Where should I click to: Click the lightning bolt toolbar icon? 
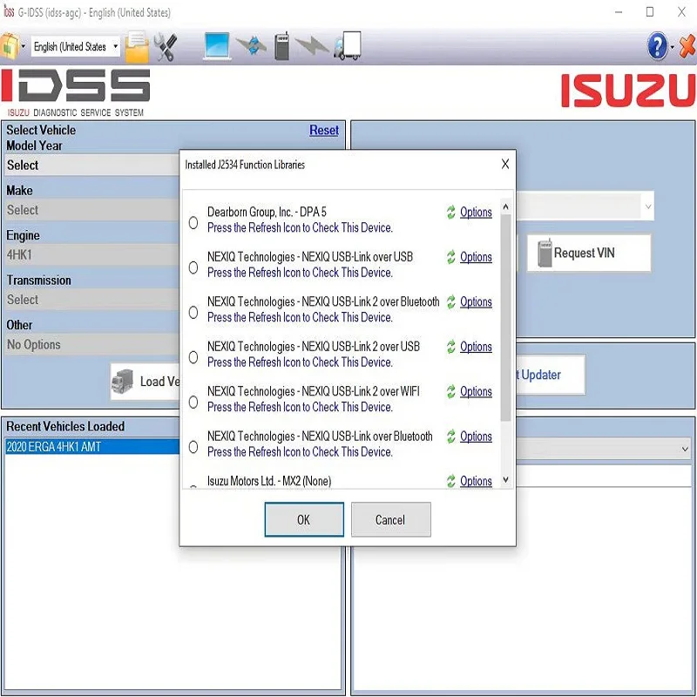coord(312,45)
